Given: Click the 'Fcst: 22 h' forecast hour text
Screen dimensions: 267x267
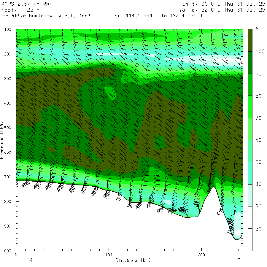Looking at the screenshot, I should [20, 10].
